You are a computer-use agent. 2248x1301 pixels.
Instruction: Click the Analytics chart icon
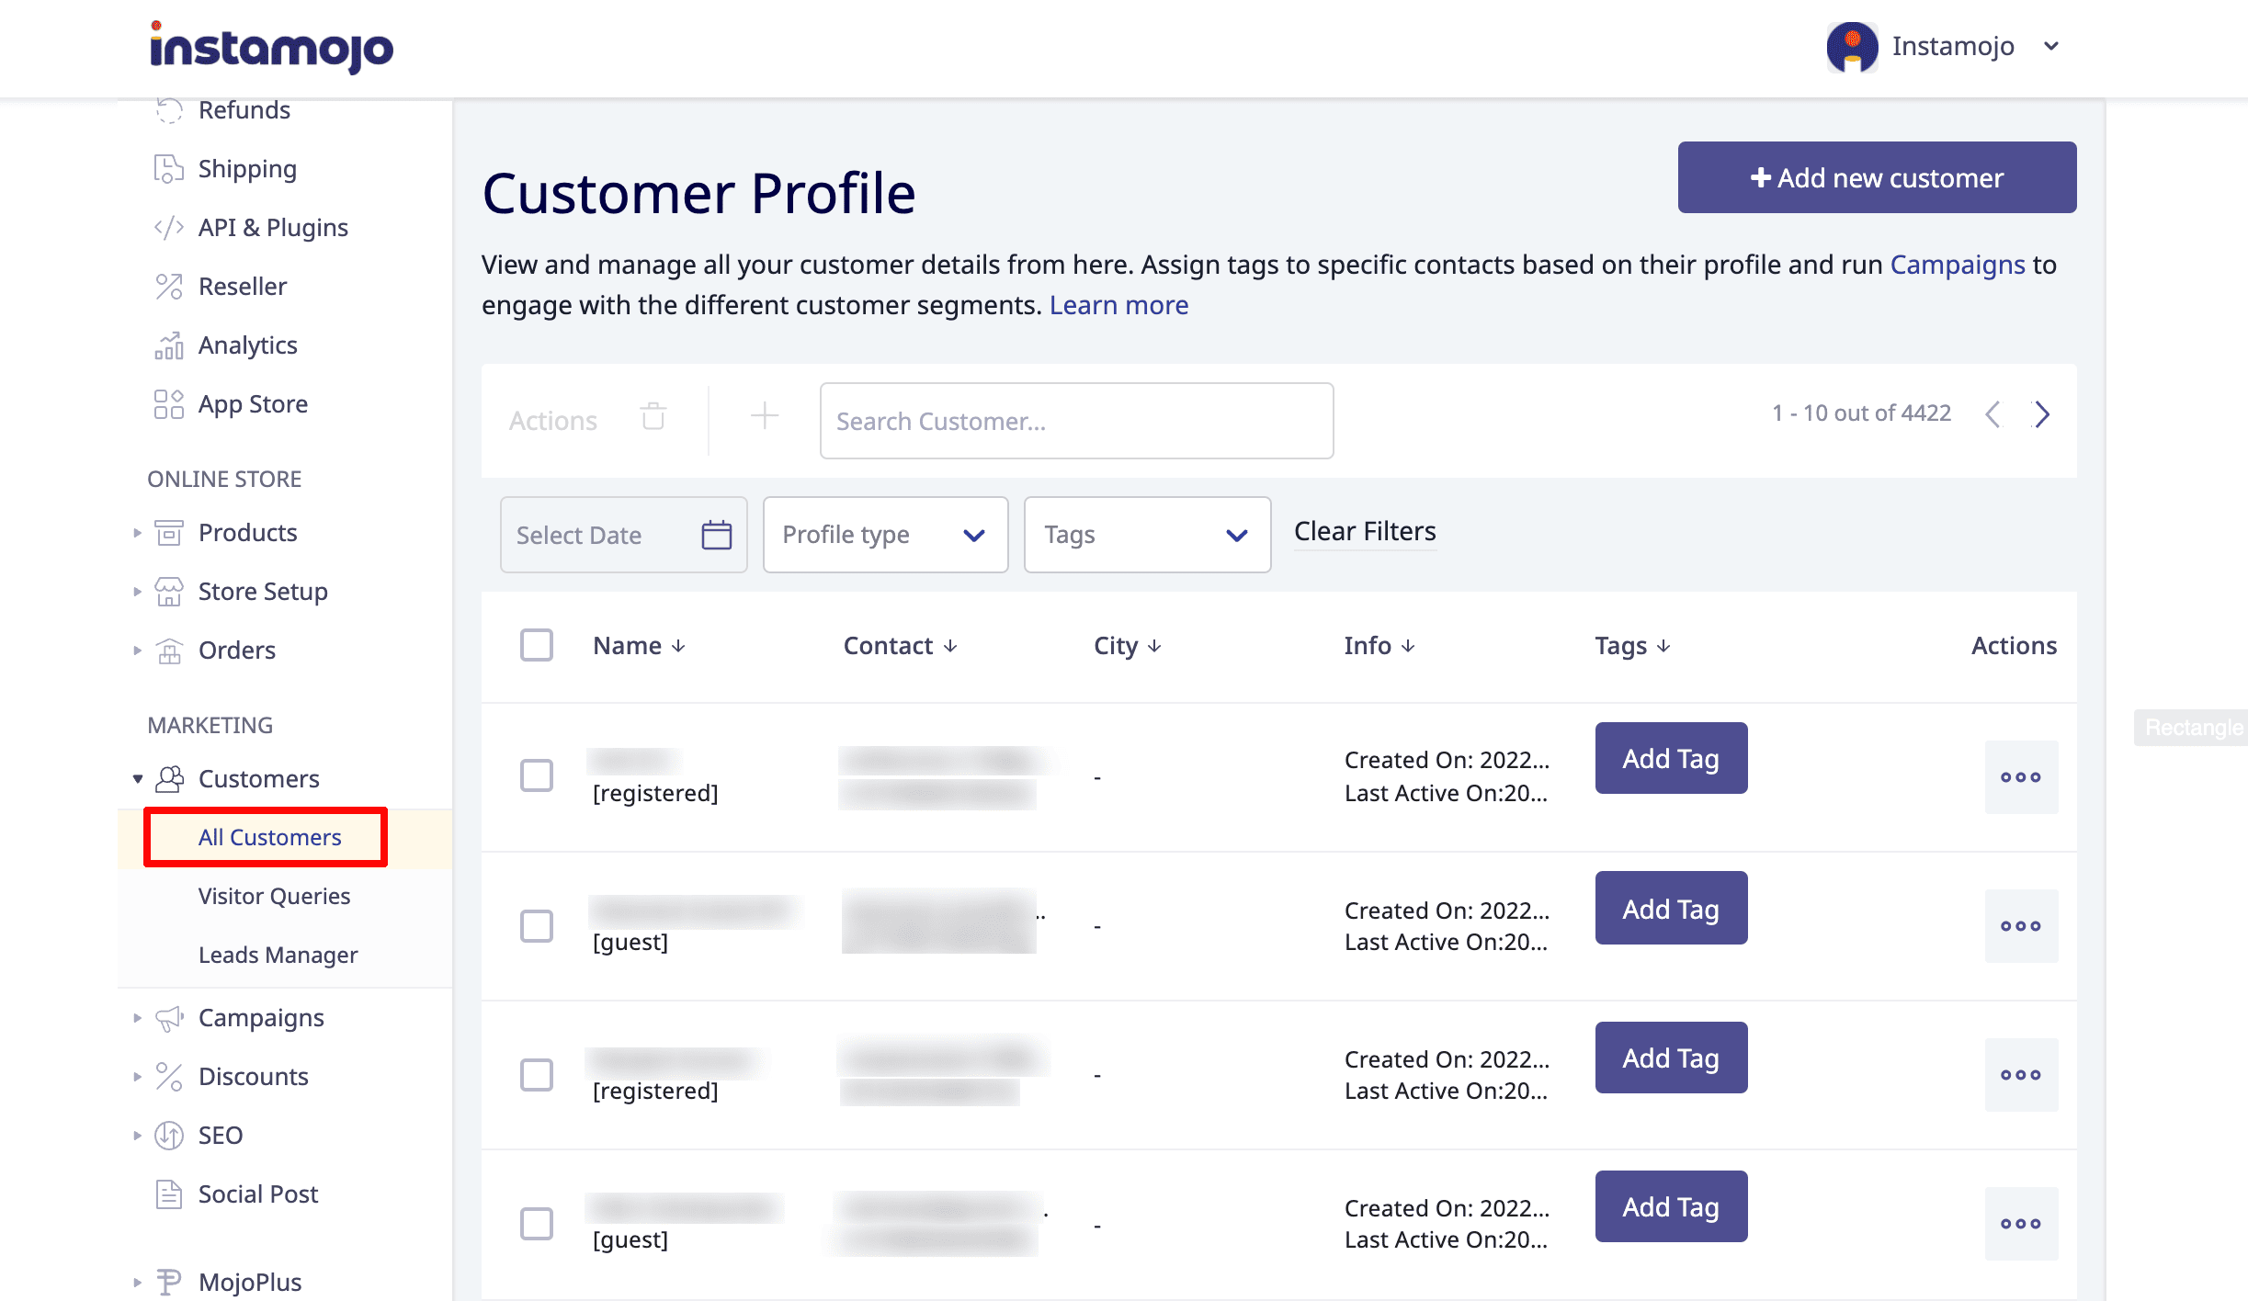coord(169,345)
